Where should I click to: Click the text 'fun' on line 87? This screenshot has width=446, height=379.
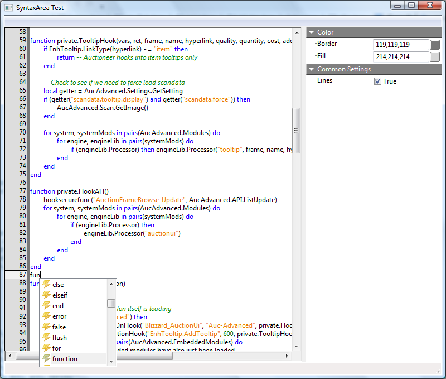(35, 275)
